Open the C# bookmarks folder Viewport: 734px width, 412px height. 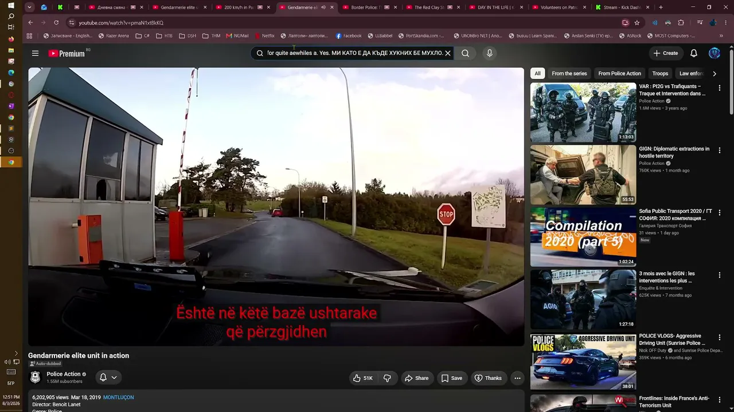143,35
